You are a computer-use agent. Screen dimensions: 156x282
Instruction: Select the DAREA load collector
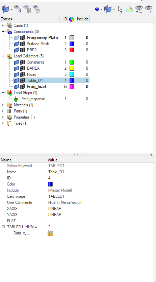coord(33,68)
